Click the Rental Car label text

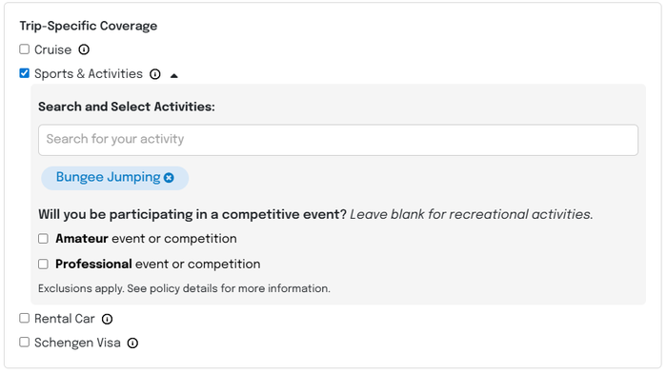65,319
